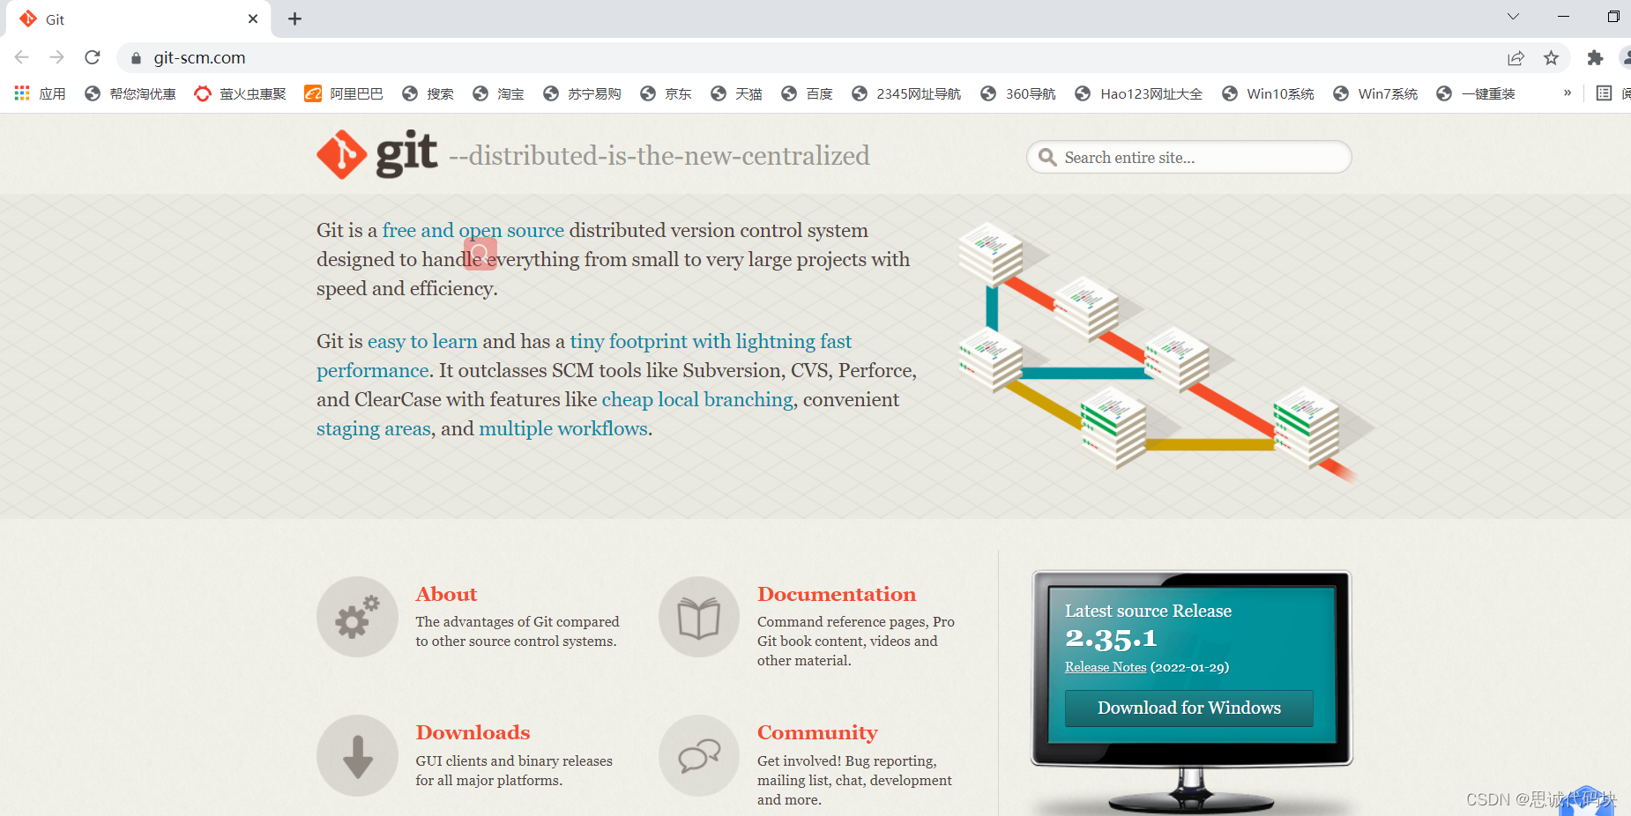Go back with the browser back arrow

(22, 57)
